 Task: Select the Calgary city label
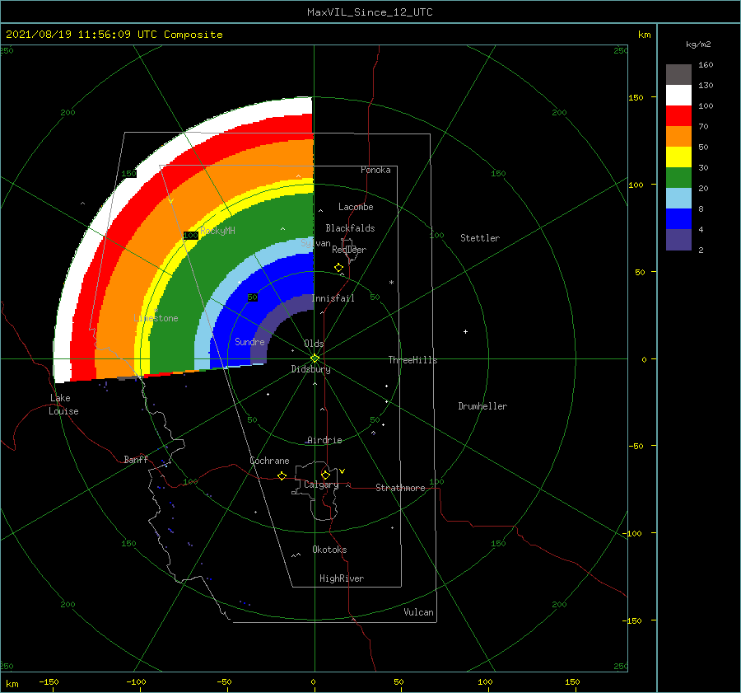(321, 485)
